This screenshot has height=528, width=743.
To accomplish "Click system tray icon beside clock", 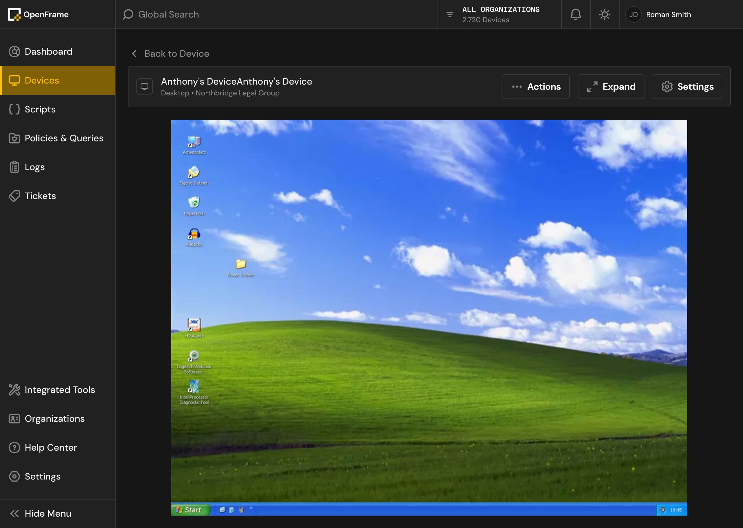I will (663, 510).
